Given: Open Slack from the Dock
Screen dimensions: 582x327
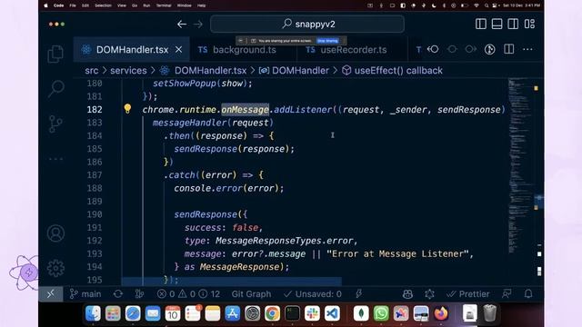Looking at the screenshot, I should click(312, 313).
